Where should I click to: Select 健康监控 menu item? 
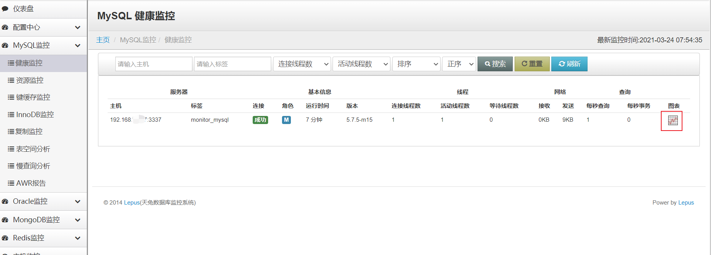point(43,63)
